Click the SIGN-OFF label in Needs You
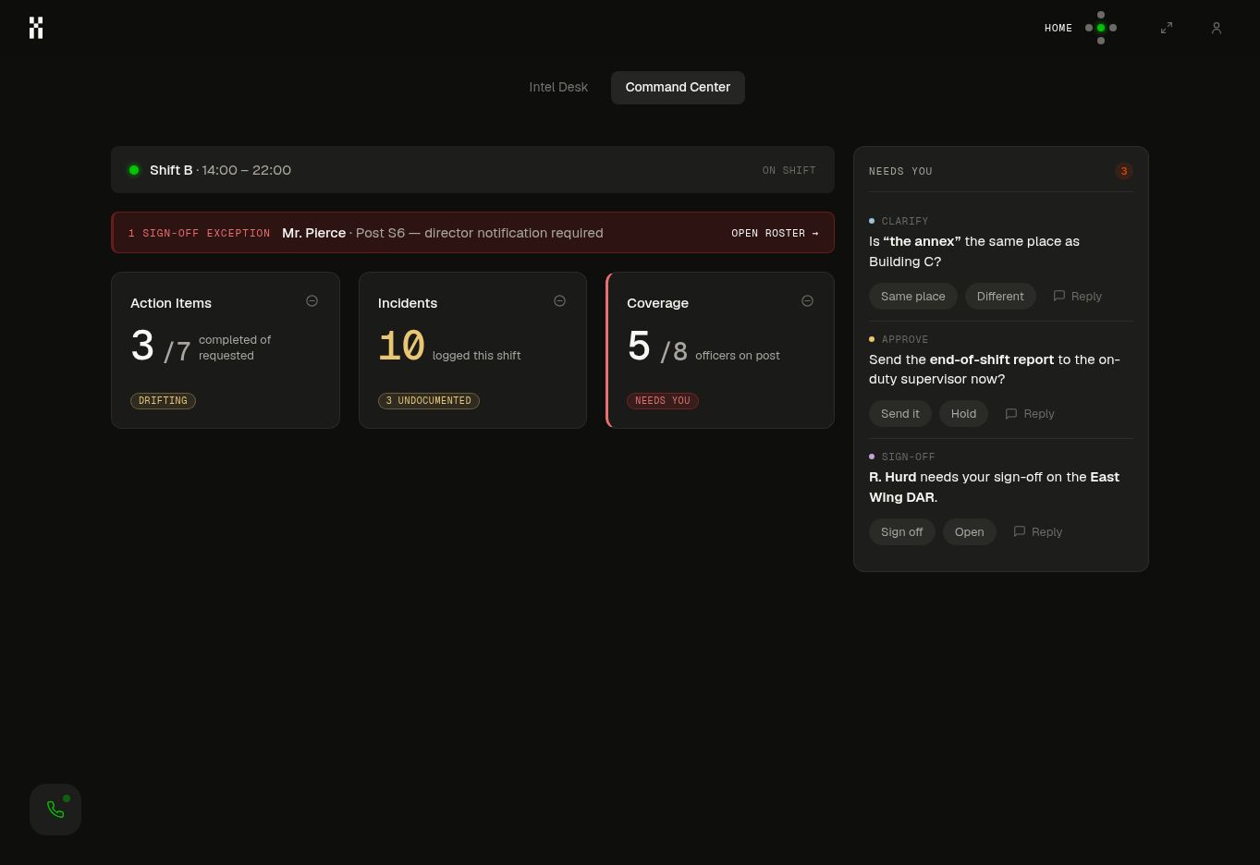This screenshot has height=865, width=1260. click(x=908, y=457)
